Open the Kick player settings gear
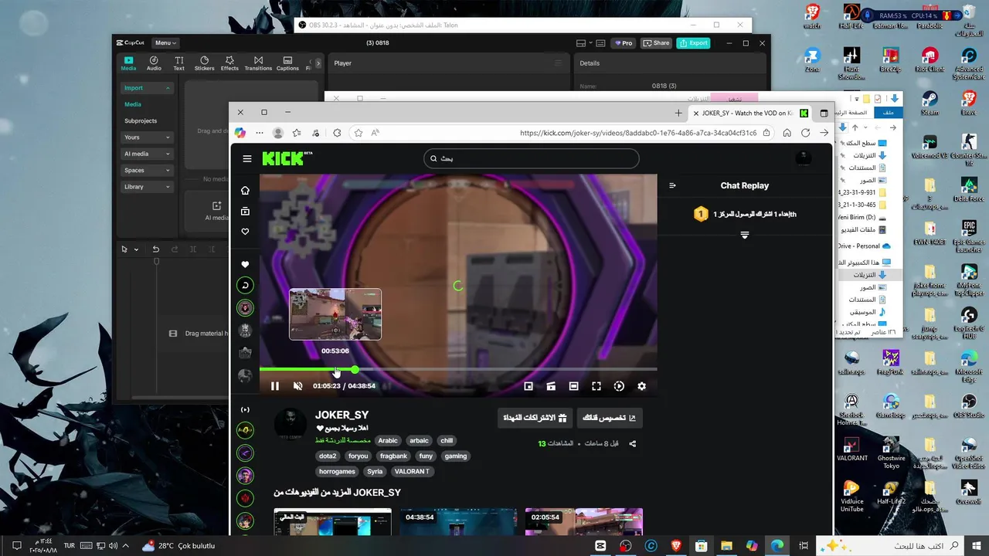This screenshot has width=989, height=556. click(641, 386)
